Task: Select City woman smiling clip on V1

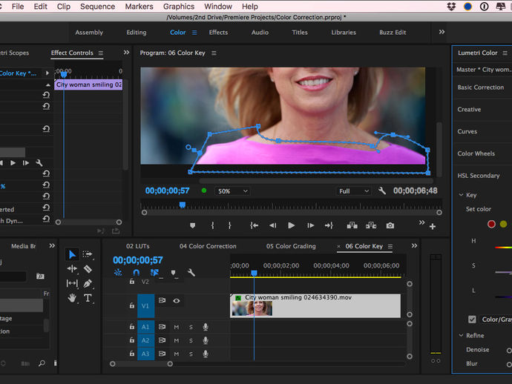Action: (315, 305)
